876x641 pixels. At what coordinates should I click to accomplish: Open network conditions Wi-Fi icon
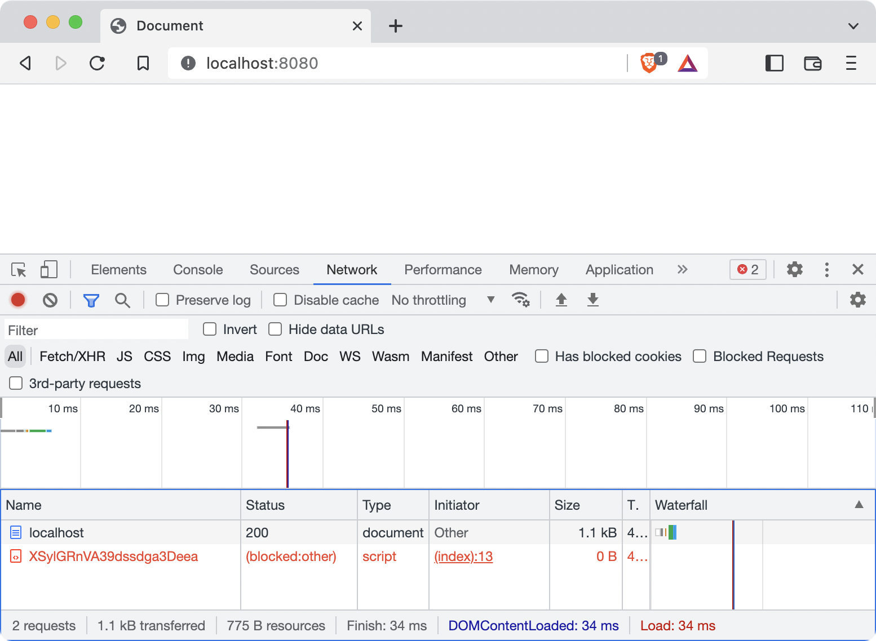point(520,300)
